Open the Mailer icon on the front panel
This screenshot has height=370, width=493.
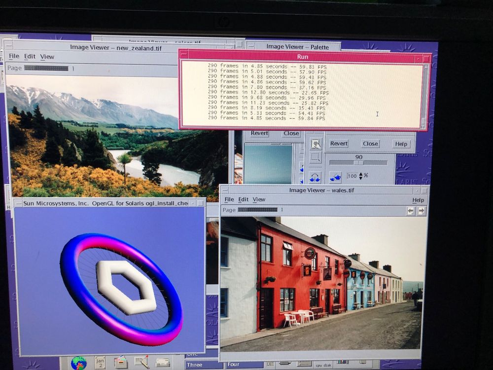(163, 363)
